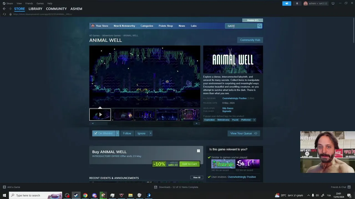Open File Explorer from the taskbar

(130, 195)
